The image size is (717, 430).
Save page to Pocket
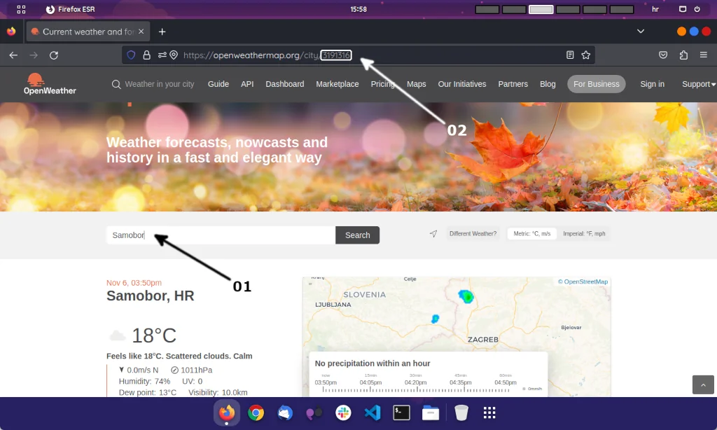pyautogui.click(x=663, y=54)
